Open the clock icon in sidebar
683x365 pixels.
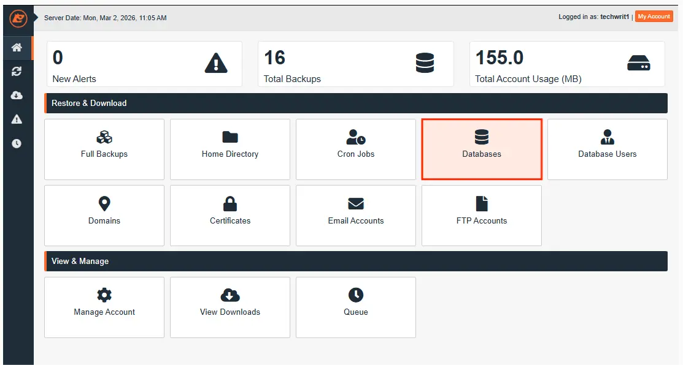coord(17,143)
